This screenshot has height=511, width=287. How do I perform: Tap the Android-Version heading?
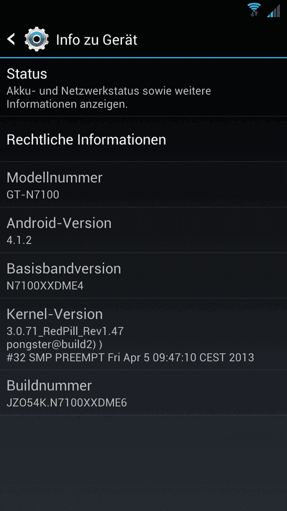pos(59,223)
